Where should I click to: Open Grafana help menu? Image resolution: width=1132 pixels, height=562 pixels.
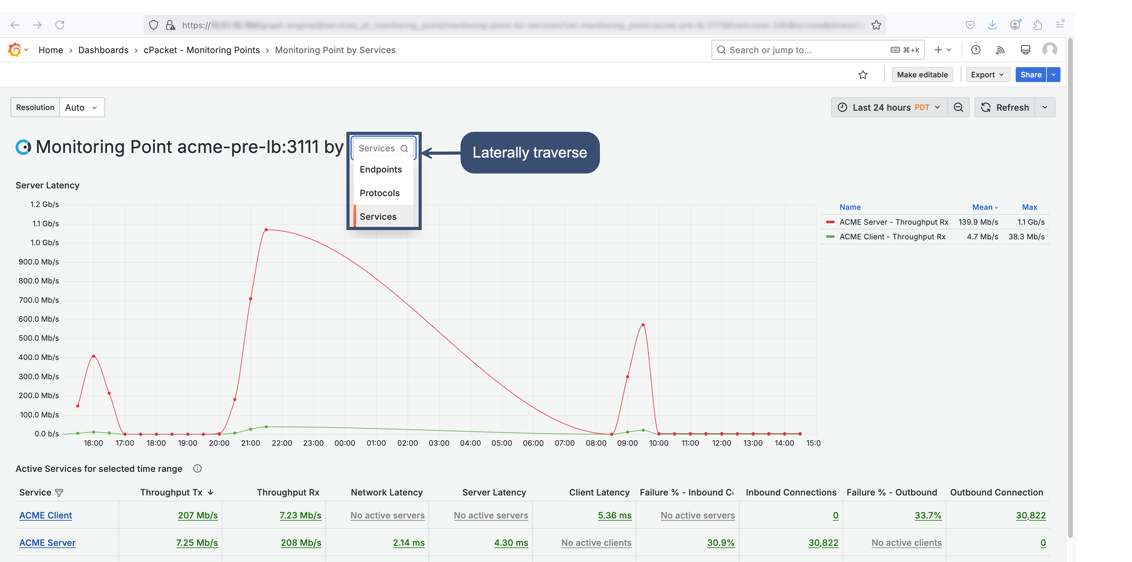[976, 50]
